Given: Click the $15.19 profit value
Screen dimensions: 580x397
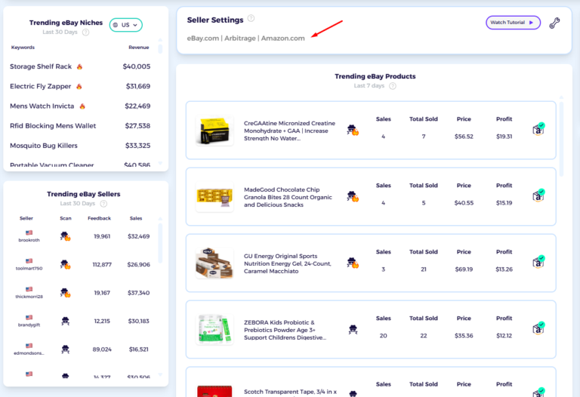Looking at the screenshot, I should [504, 203].
